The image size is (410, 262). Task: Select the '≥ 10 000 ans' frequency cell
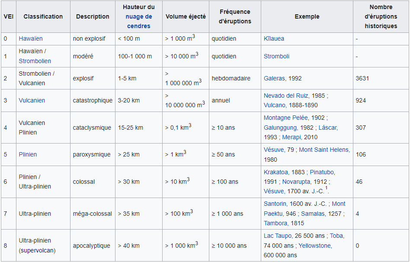pos(235,246)
